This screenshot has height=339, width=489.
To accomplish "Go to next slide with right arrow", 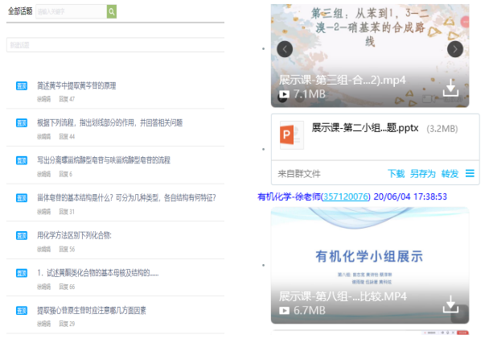I will click(x=455, y=49).
